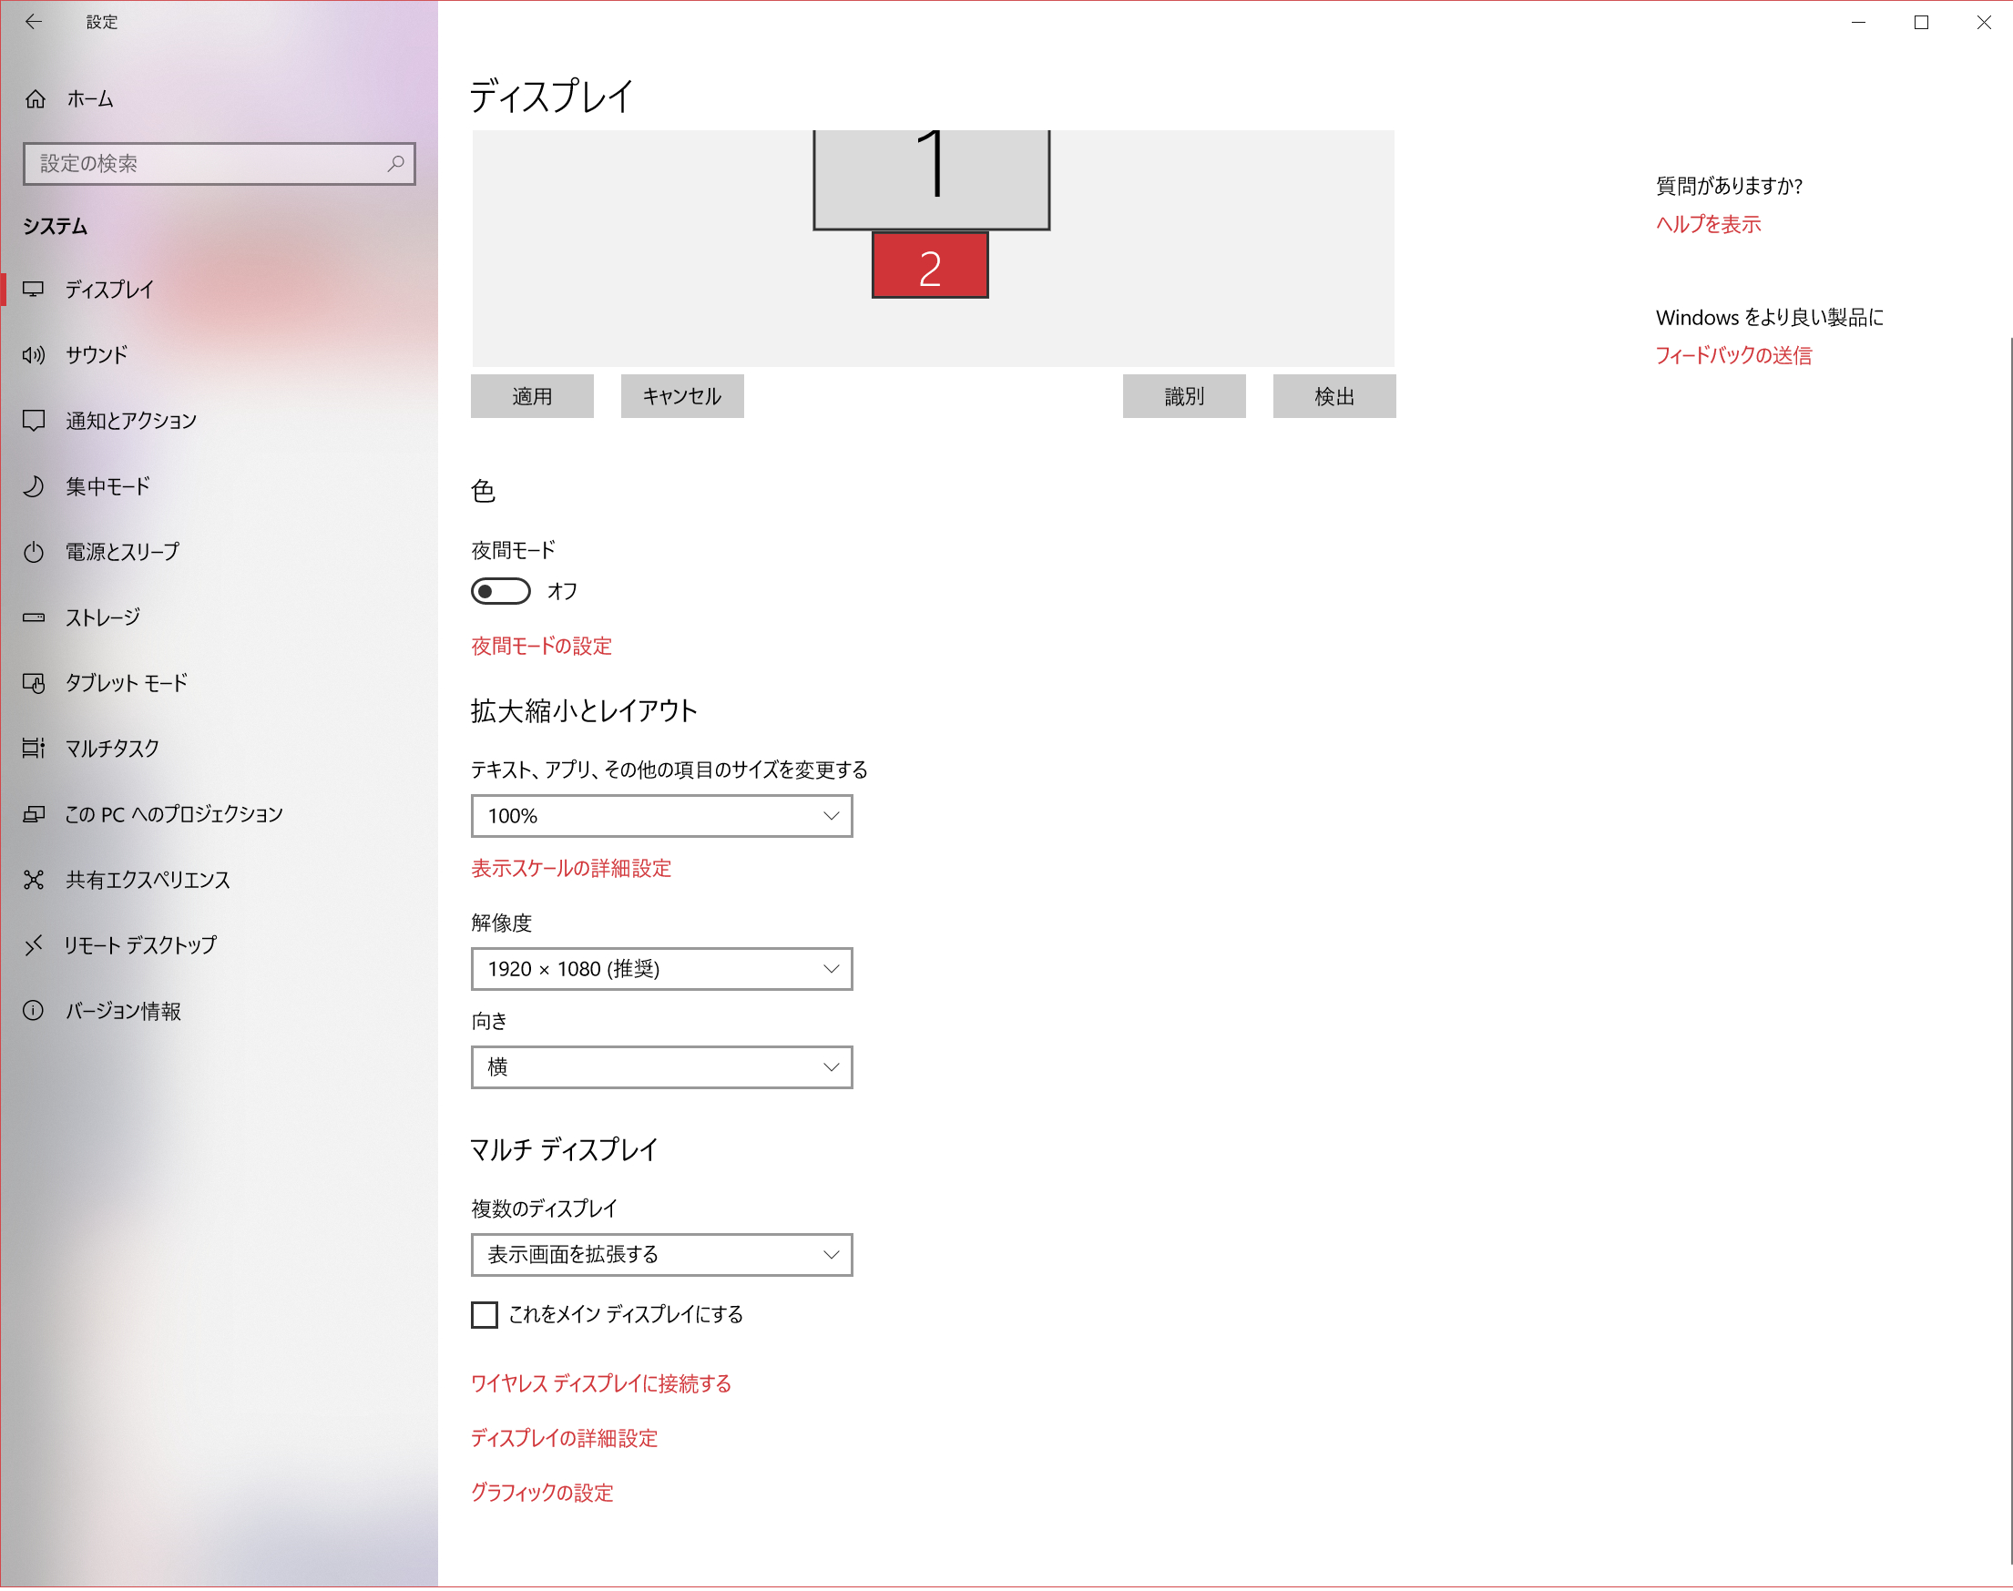Screen dimensions: 2013x1591
Task: Go to マルチタスク settings page
Action: point(112,749)
